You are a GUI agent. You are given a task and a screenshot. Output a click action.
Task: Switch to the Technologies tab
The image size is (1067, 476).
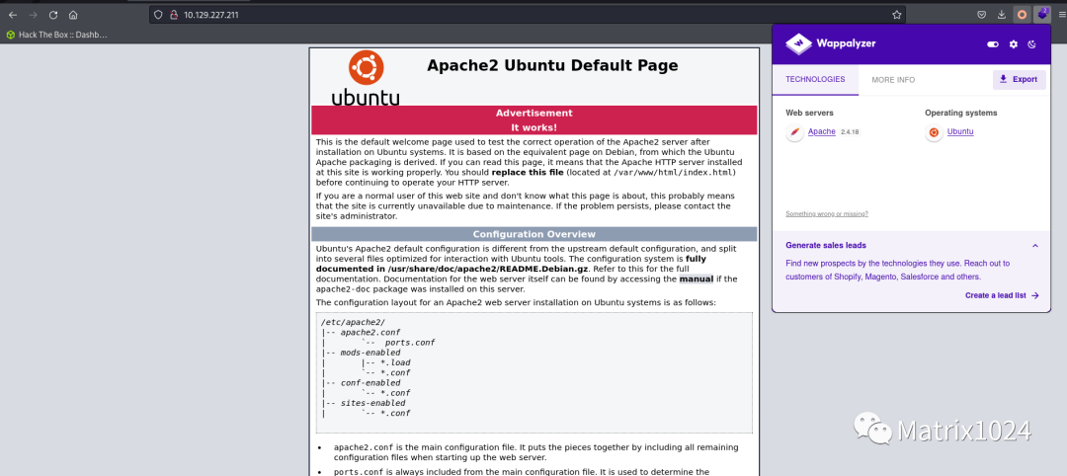[815, 80]
